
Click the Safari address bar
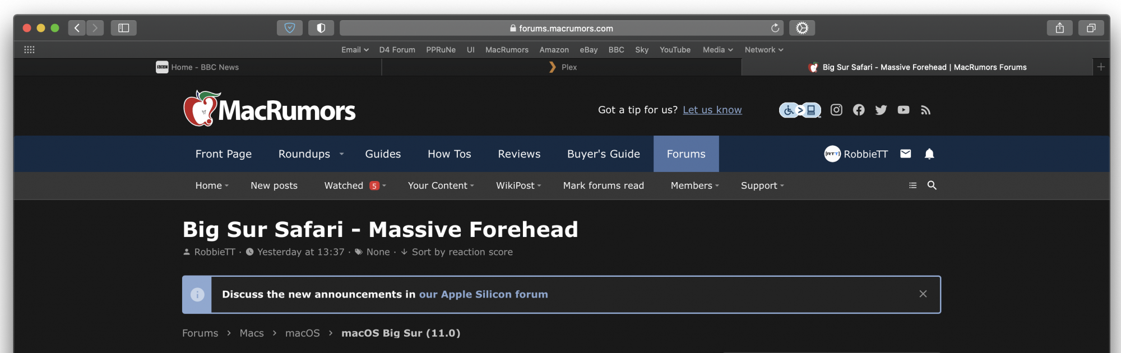tap(562, 28)
